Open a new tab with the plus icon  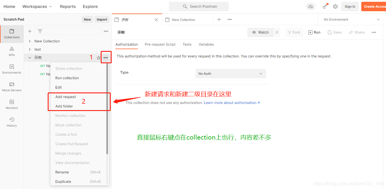(x=219, y=19)
